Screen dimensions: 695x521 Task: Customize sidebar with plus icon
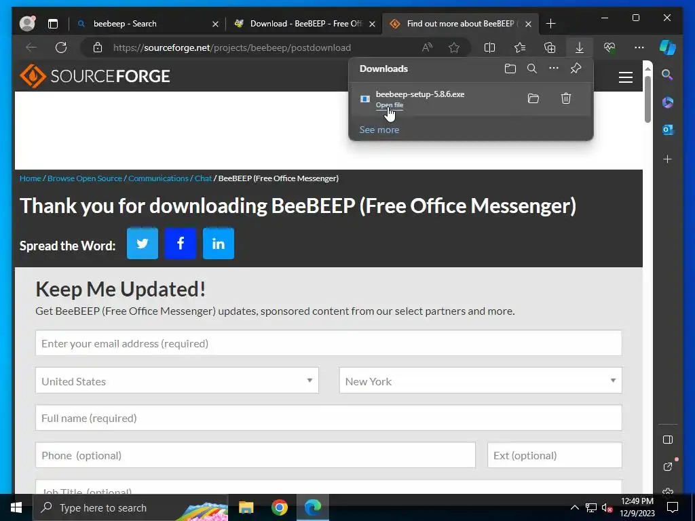tap(668, 159)
